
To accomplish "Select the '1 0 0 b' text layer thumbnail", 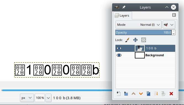I will coord(140,48).
